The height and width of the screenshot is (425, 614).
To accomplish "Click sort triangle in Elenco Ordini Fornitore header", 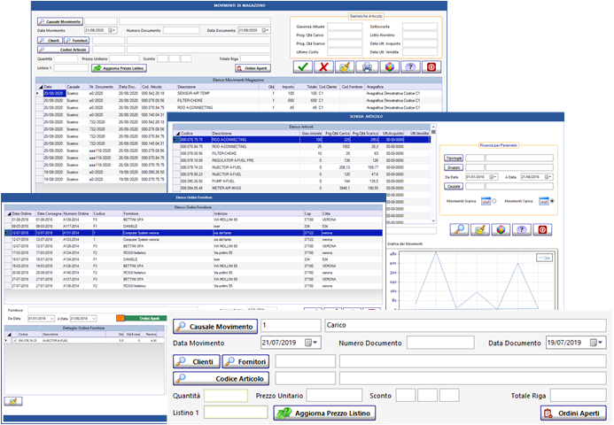I will click(x=9, y=213).
